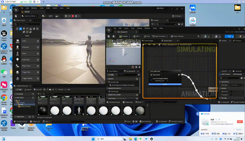Click Trace in main editor status bar
245x141 pixels.
click(x=127, y=121)
